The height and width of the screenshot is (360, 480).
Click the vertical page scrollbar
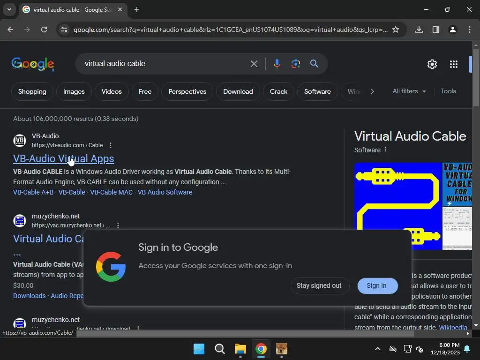click(x=476, y=77)
